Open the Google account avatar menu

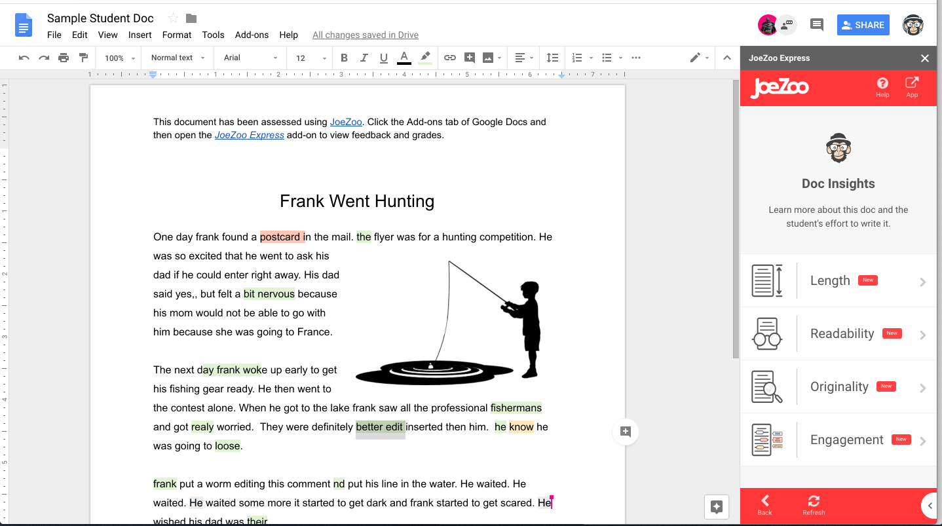pos(913,25)
